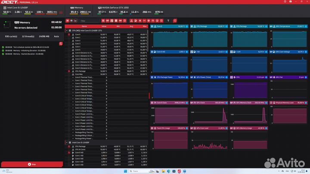Toggle the red graph checkbox for Core 0 temperature
Image resolution: width=310 pixels, height=174 pixels.
tap(69, 34)
